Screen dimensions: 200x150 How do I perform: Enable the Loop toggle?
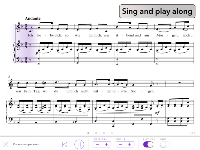point(165,144)
